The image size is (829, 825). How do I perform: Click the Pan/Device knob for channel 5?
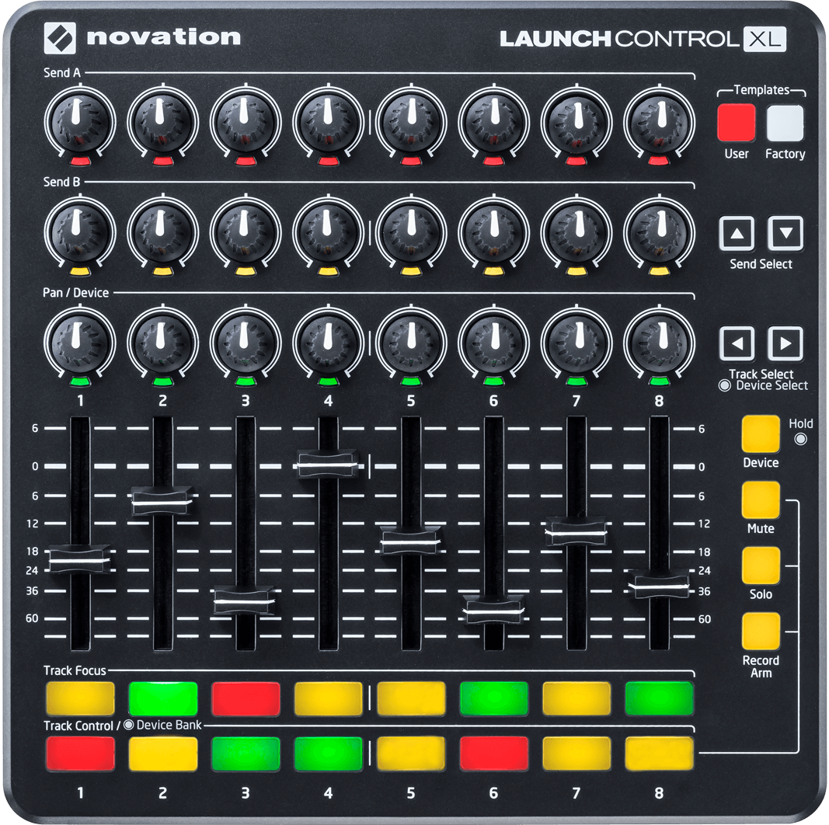pos(411,343)
